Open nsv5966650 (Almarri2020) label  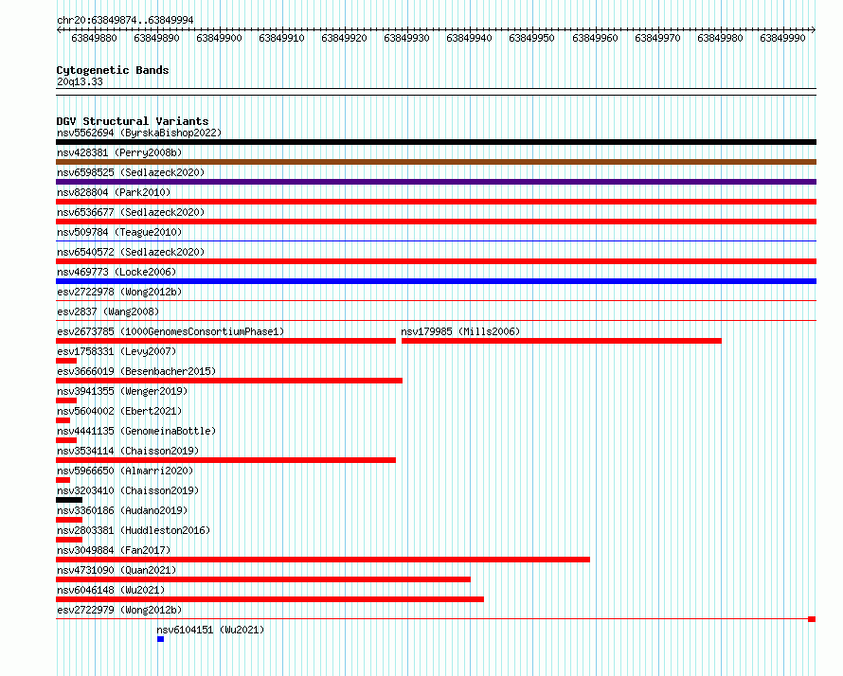pyautogui.click(x=125, y=471)
